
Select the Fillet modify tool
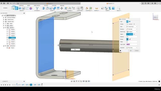coord(47,8)
